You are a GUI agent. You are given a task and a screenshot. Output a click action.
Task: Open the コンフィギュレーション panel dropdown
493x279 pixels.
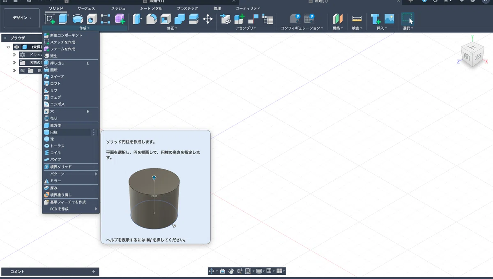[x=302, y=28]
